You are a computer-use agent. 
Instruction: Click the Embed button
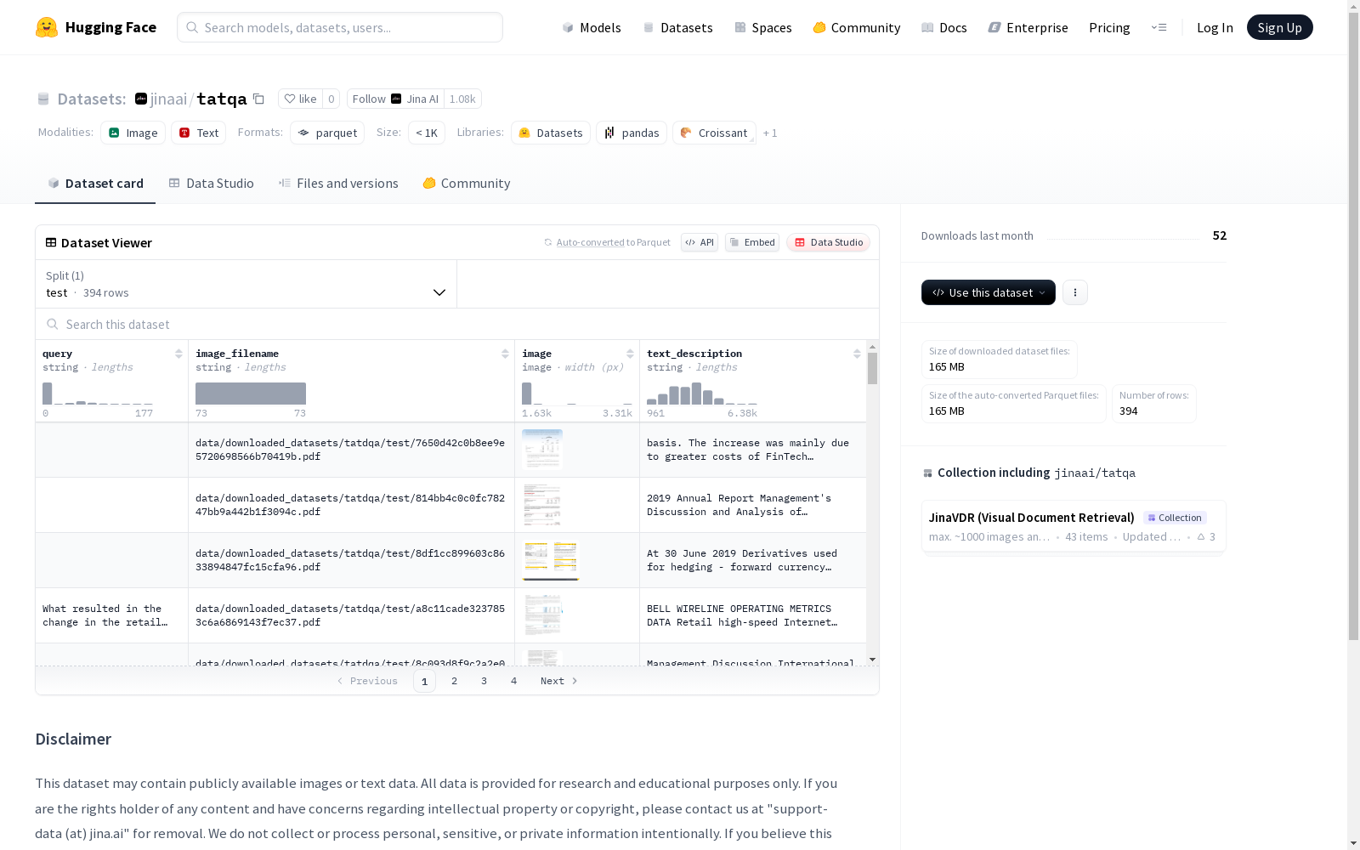pos(752,242)
